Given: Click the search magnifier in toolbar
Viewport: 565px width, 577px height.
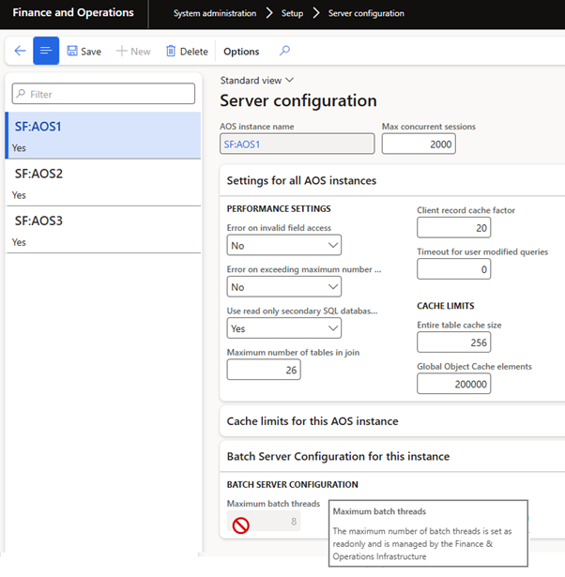Looking at the screenshot, I should coord(284,51).
